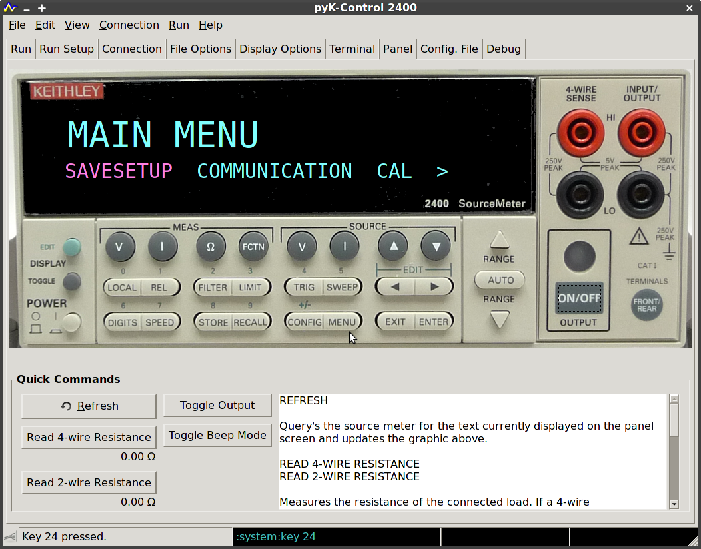Image resolution: width=701 pixels, height=549 pixels.
Task: Click the Ω resistance measure button
Action: tap(211, 247)
